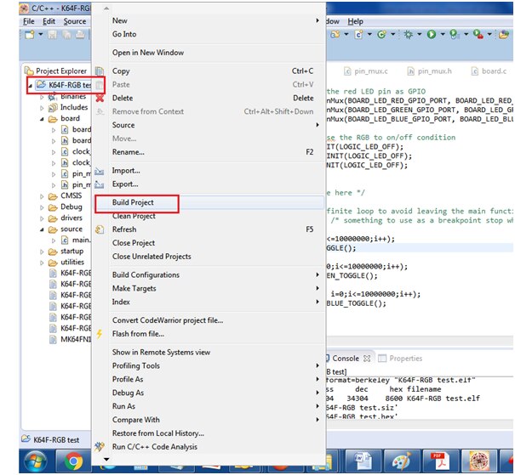Choose Convert CodeWarrior project file...
This screenshot has width=515, height=475.
(x=209, y=320)
